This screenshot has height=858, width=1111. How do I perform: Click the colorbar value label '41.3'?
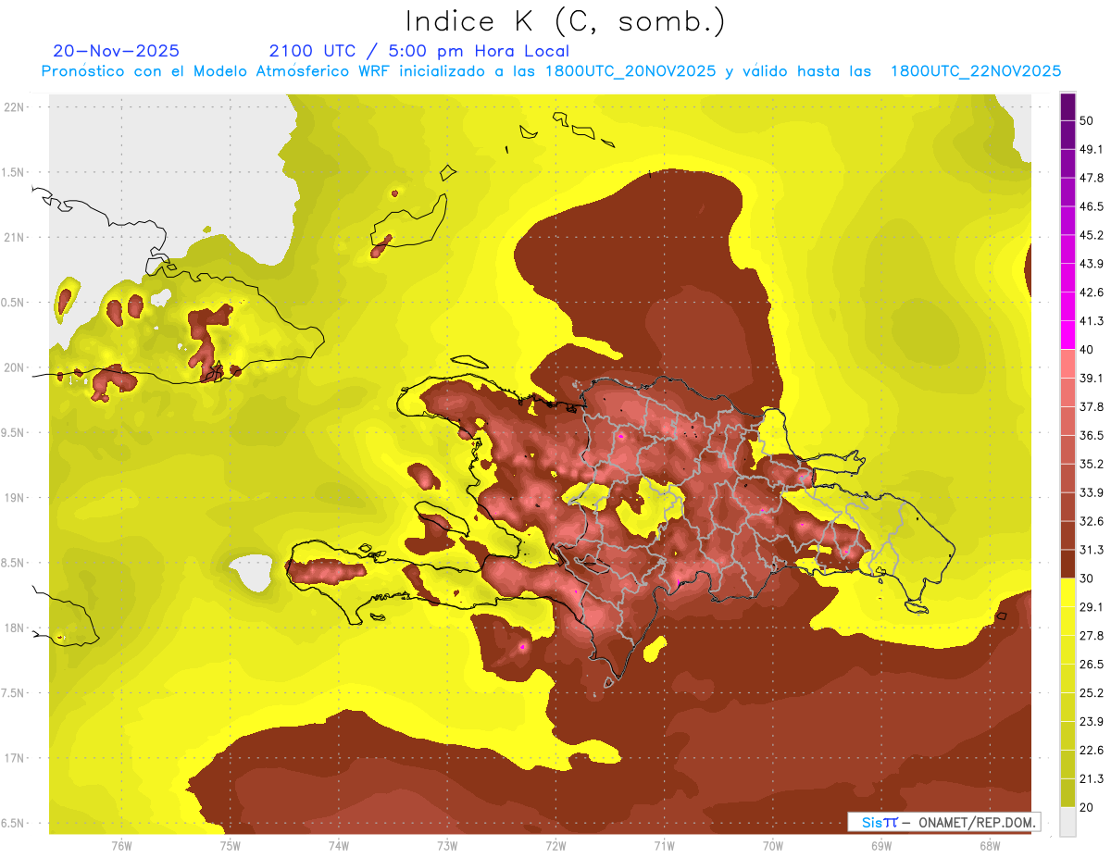pyautogui.click(x=1092, y=321)
